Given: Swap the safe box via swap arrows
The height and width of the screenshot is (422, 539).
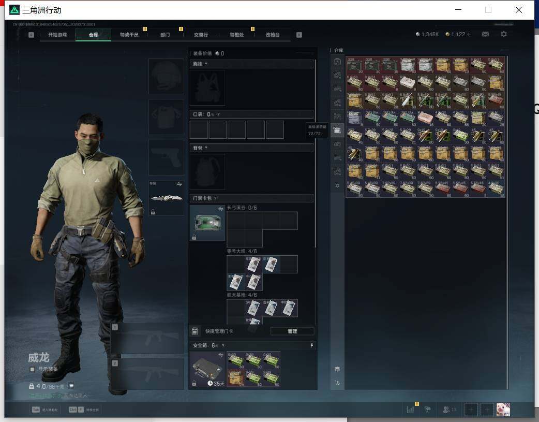Looking at the screenshot, I should coord(221,355).
